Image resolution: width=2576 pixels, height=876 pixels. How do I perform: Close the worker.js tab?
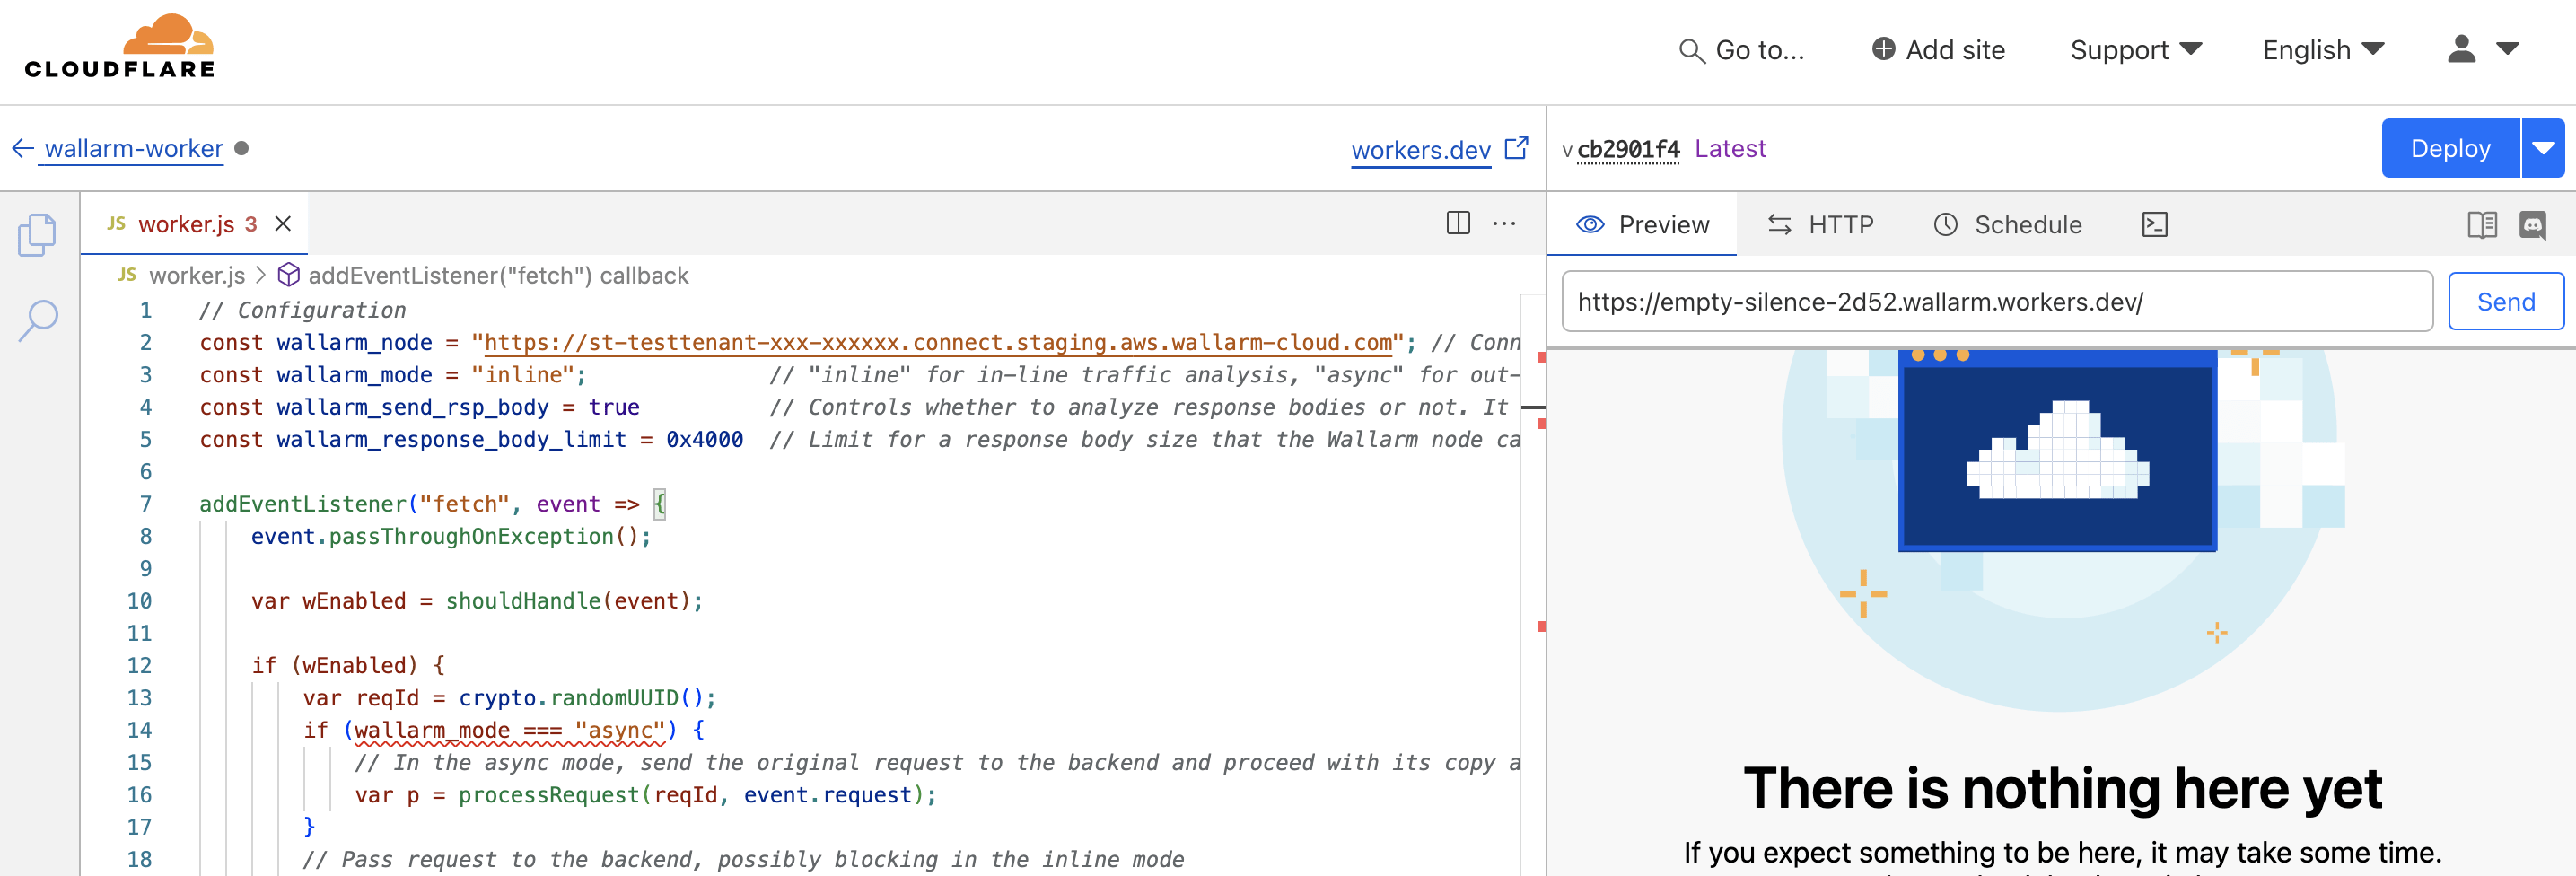(x=281, y=223)
